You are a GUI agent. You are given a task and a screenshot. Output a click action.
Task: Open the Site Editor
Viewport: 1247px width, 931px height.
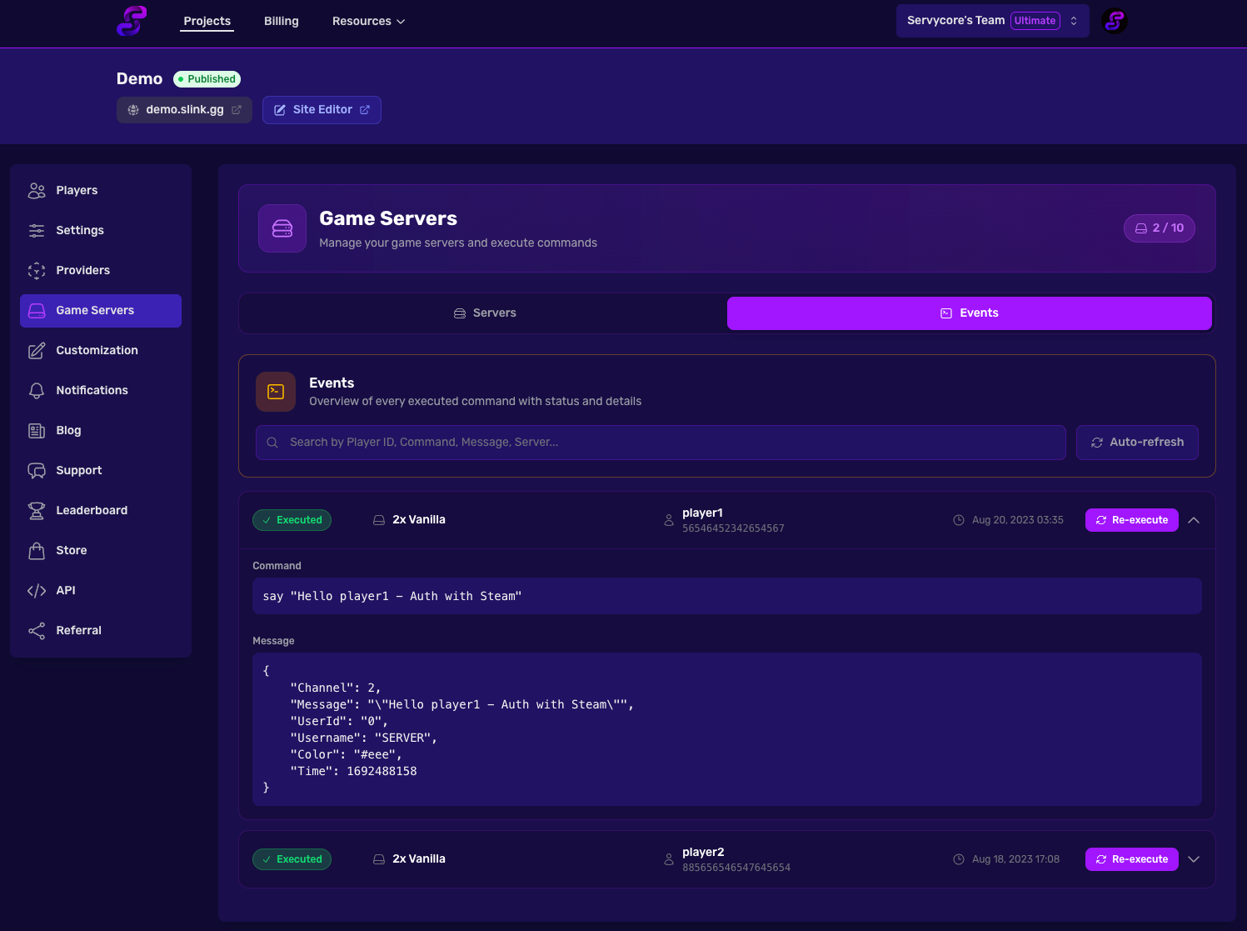pyautogui.click(x=322, y=110)
